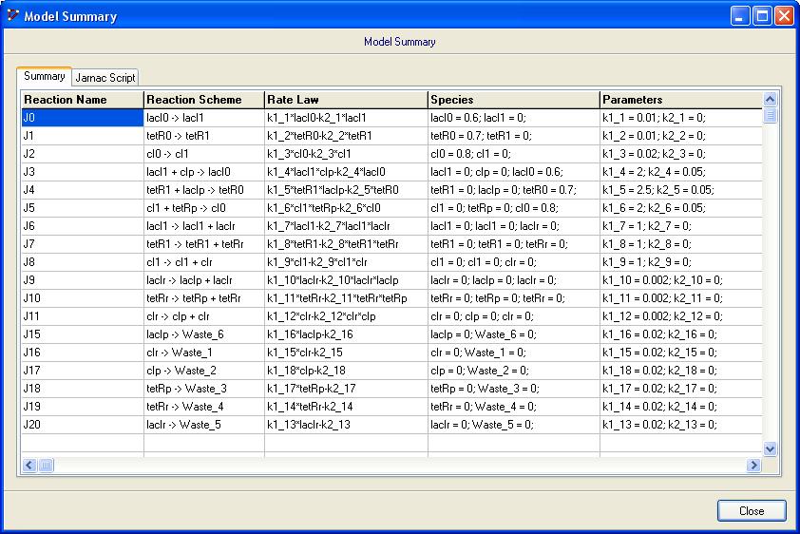Maximize the Model Summary window
Screen dimensions: 800x534
762,15
